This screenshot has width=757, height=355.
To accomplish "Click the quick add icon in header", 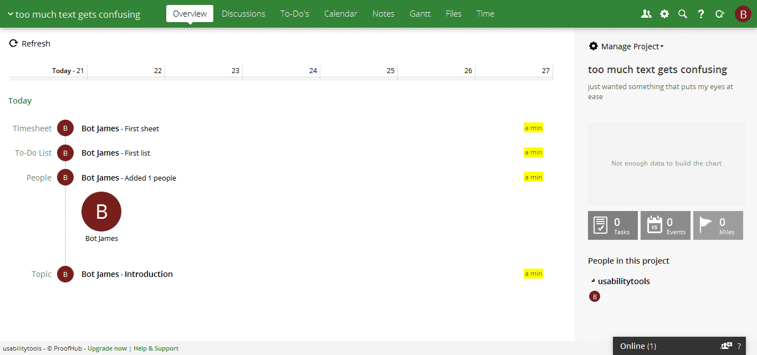I will [x=720, y=14].
